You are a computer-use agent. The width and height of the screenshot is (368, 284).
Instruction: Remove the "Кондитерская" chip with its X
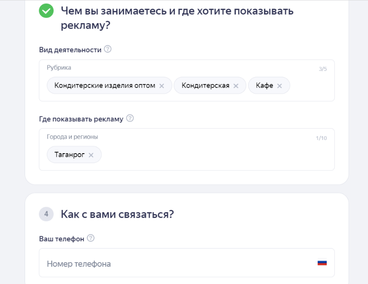(x=236, y=86)
